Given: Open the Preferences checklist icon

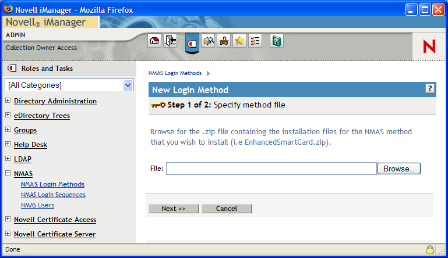Looking at the screenshot, I should click(x=255, y=41).
